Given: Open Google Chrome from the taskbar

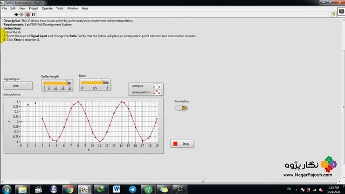Looking at the screenshot, I should (70, 189).
